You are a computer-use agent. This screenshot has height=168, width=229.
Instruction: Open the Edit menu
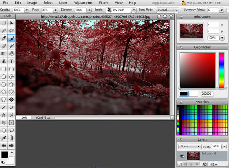click(x=18, y=3)
